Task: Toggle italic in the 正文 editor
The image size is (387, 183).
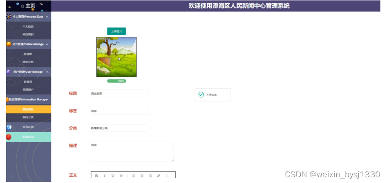Action: pos(104,176)
